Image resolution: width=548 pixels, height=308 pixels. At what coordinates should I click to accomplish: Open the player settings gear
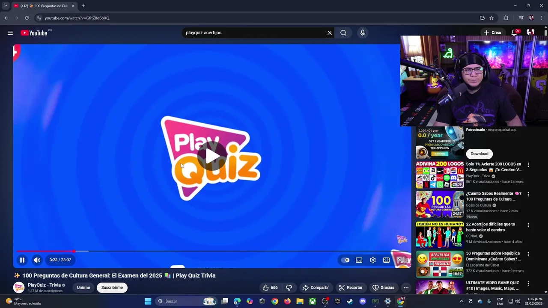pyautogui.click(x=373, y=260)
